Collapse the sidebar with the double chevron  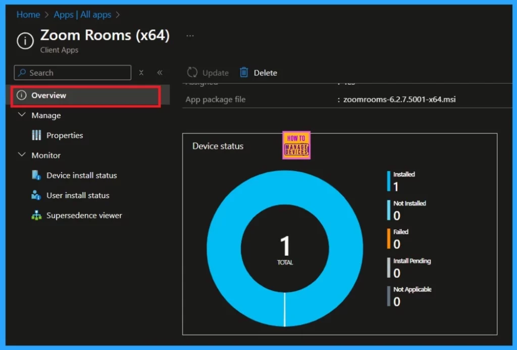click(160, 73)
